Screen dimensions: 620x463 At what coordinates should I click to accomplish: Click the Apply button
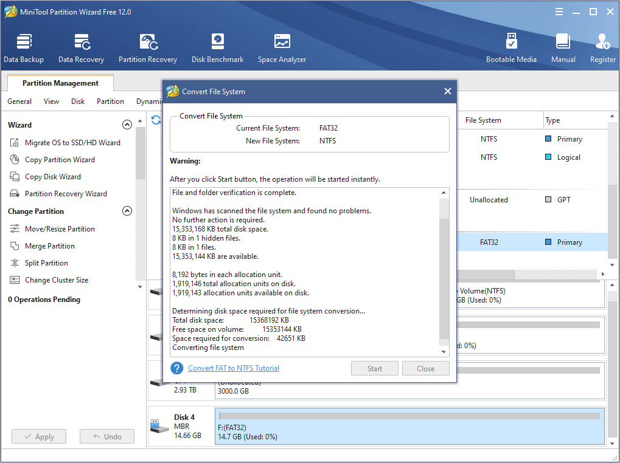[x=39, y=436]
